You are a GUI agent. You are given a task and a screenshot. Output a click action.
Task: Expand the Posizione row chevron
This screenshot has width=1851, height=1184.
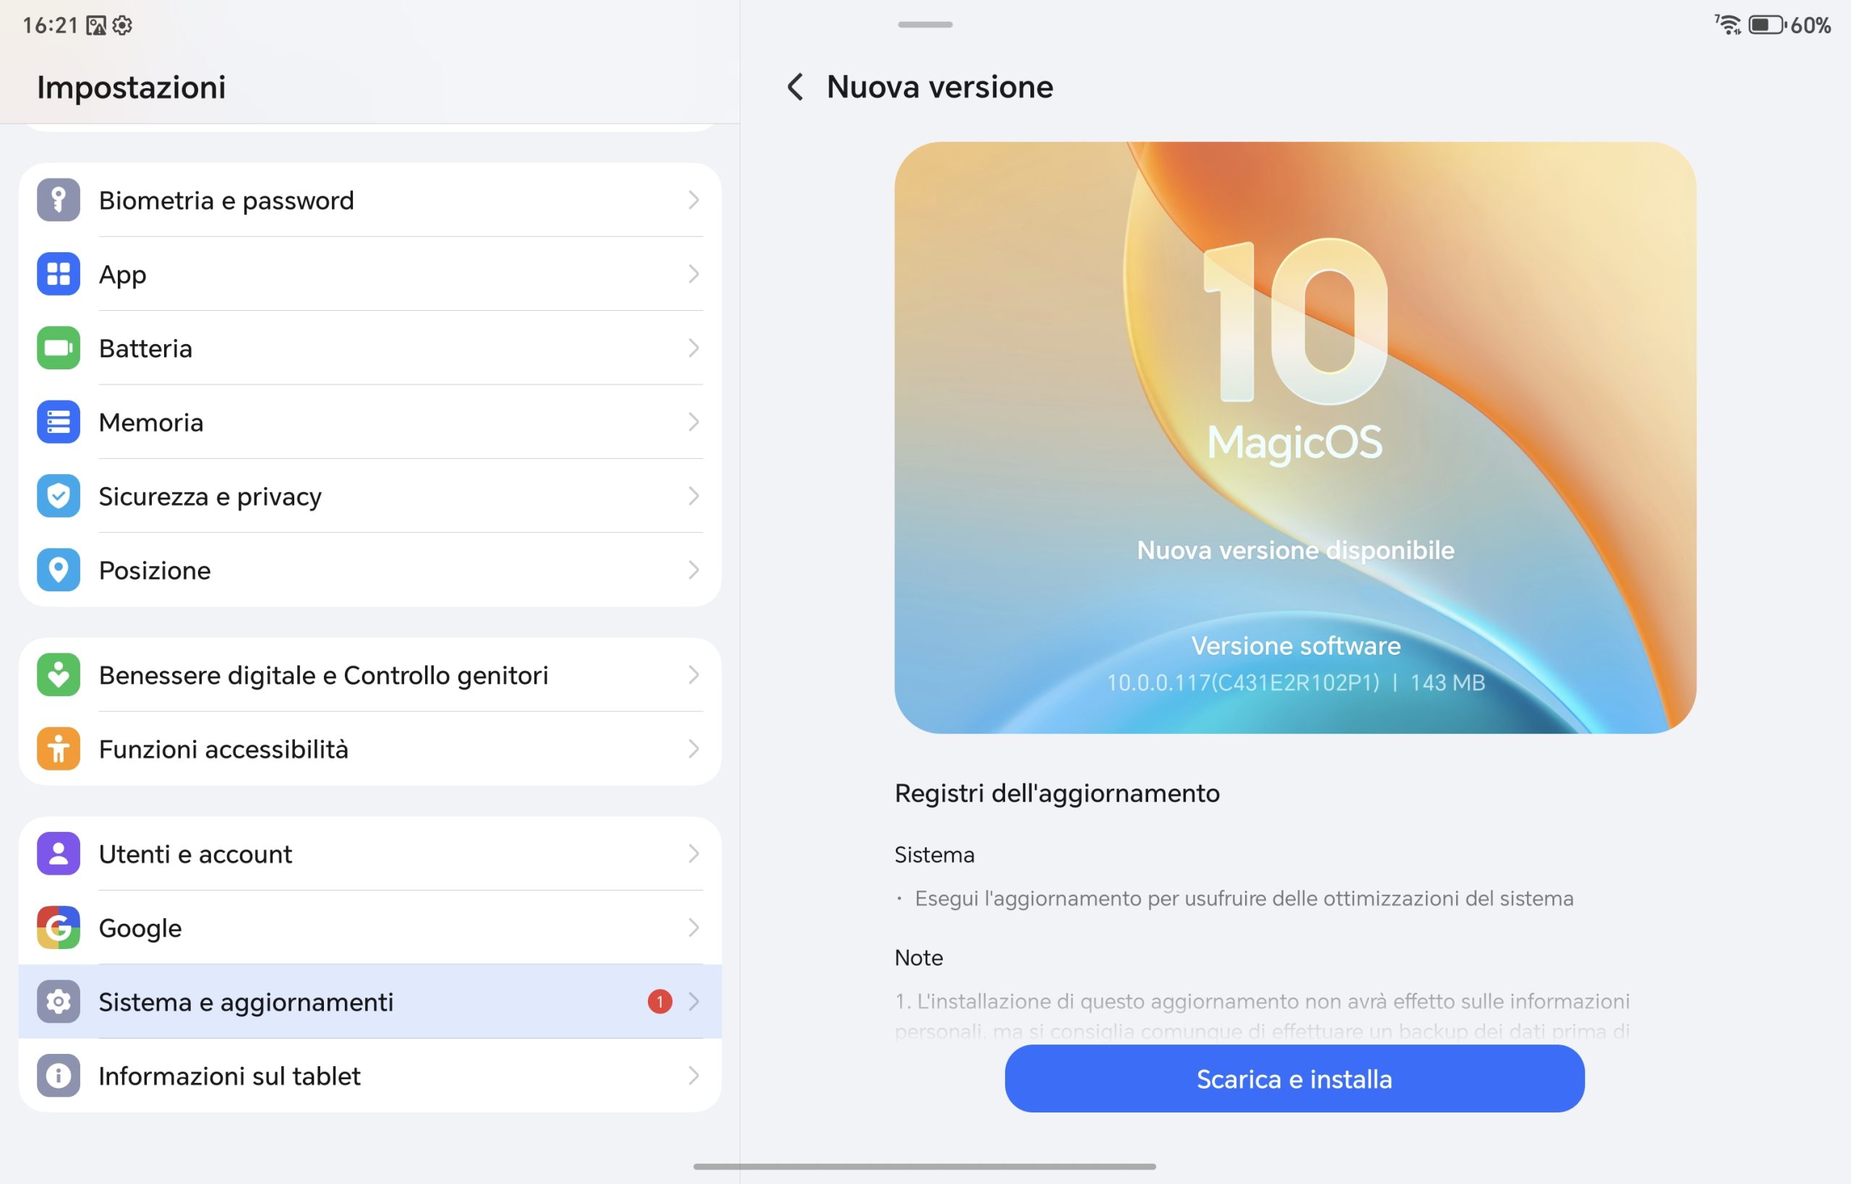pyautogui.click(x=693, y=570)
